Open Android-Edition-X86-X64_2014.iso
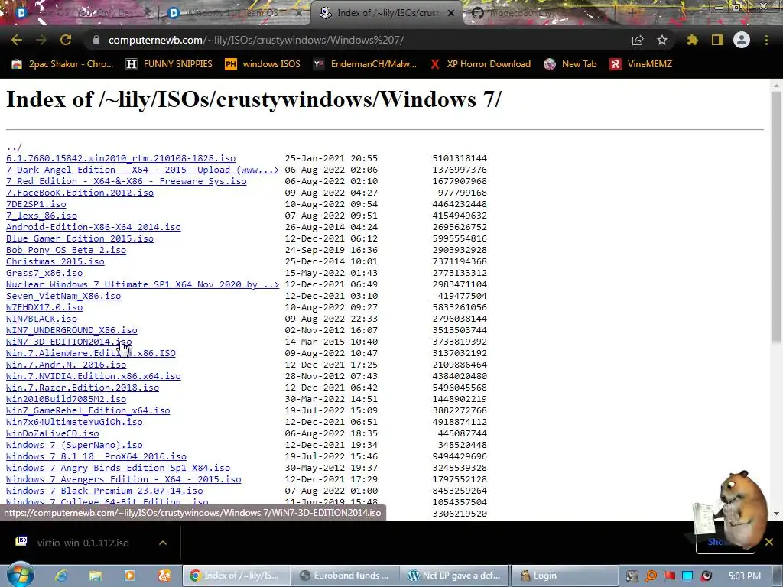The height and width of the screenshot is (587, 783). [93, 227]
